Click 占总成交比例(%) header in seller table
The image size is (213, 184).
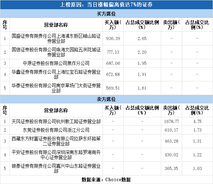(x=197, y=110)
